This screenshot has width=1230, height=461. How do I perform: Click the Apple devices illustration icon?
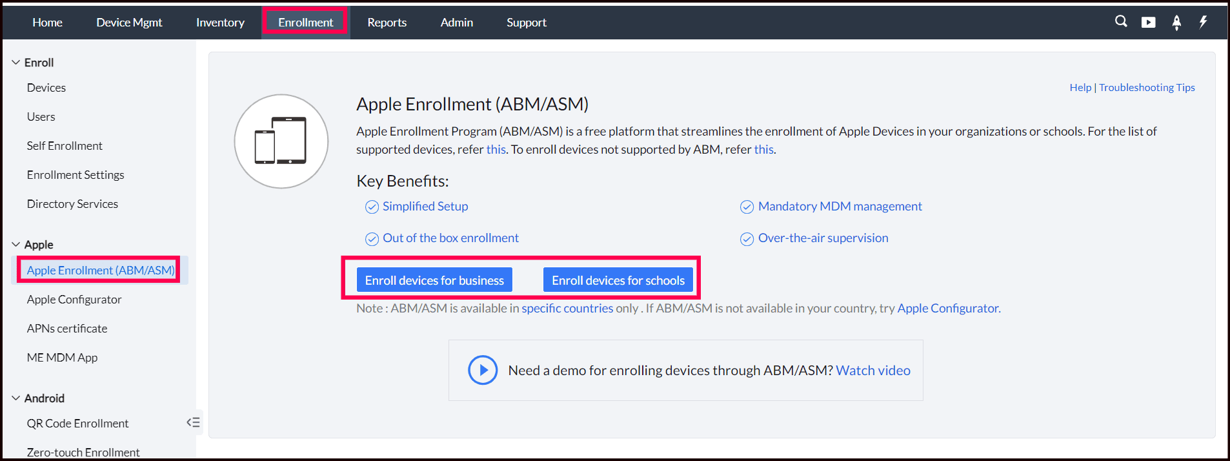click(281, 141)
